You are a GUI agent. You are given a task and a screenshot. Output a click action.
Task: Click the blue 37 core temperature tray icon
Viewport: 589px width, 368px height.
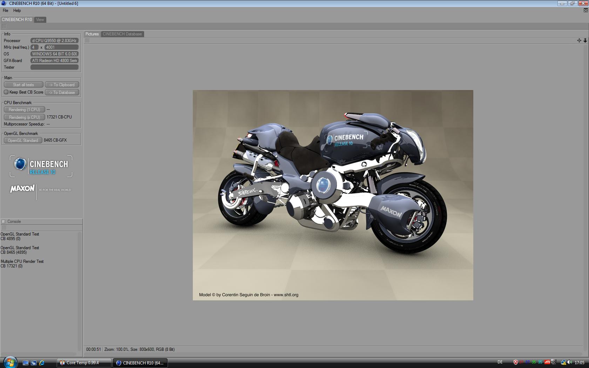528,362
